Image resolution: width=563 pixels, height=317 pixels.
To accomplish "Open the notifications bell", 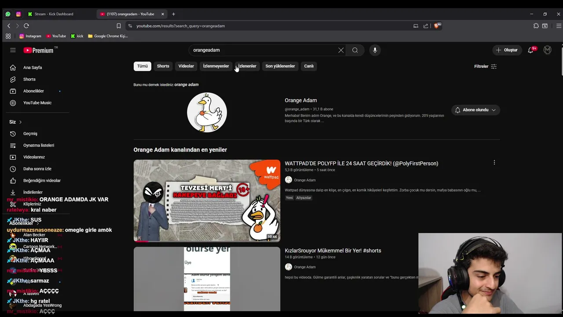I will click(x=531, y=50).
